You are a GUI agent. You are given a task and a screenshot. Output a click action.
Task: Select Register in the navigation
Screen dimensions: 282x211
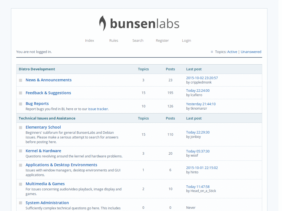click(162, 40)
